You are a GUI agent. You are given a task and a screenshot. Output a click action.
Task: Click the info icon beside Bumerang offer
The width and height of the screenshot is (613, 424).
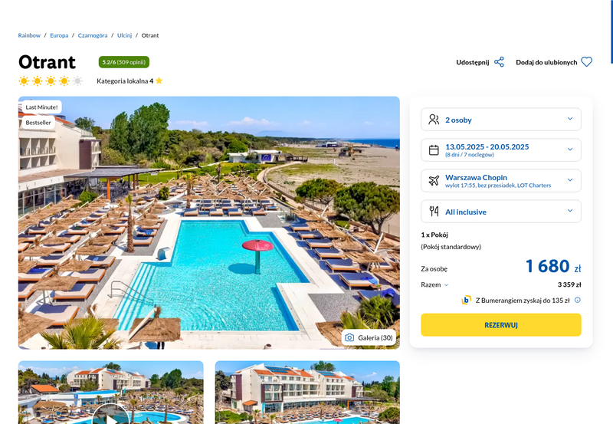pos(578,300)
